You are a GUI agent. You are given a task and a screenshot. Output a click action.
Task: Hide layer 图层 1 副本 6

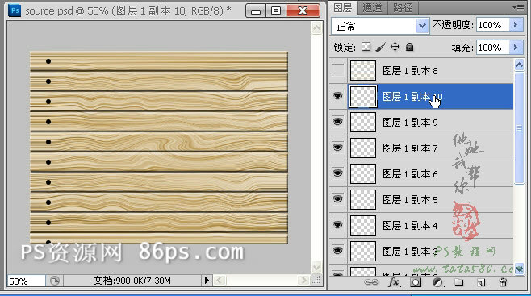[x=337, y=173]
